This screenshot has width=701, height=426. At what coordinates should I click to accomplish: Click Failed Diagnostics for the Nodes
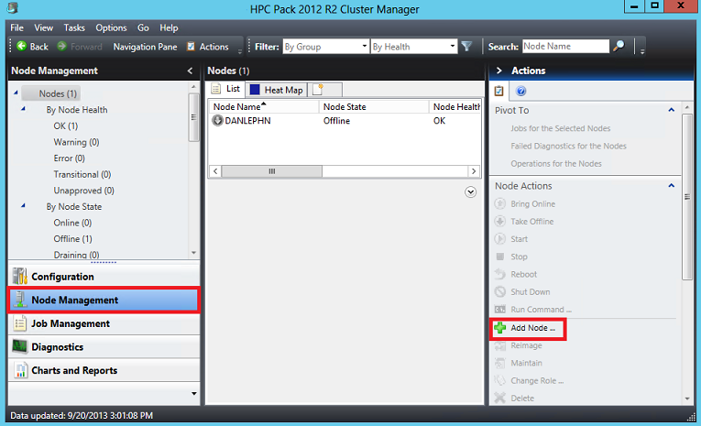(568, 146)
